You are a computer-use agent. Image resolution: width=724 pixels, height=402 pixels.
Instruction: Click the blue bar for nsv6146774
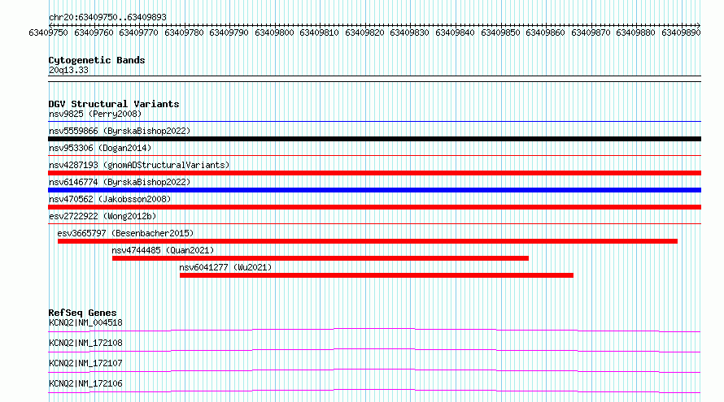(374, 190)
